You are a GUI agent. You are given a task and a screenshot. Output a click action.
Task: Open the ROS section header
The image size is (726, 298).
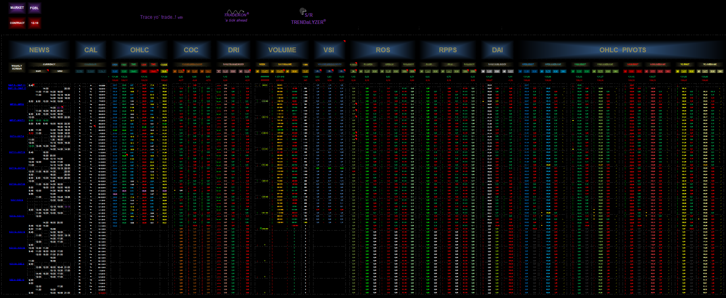pos(383,50)
